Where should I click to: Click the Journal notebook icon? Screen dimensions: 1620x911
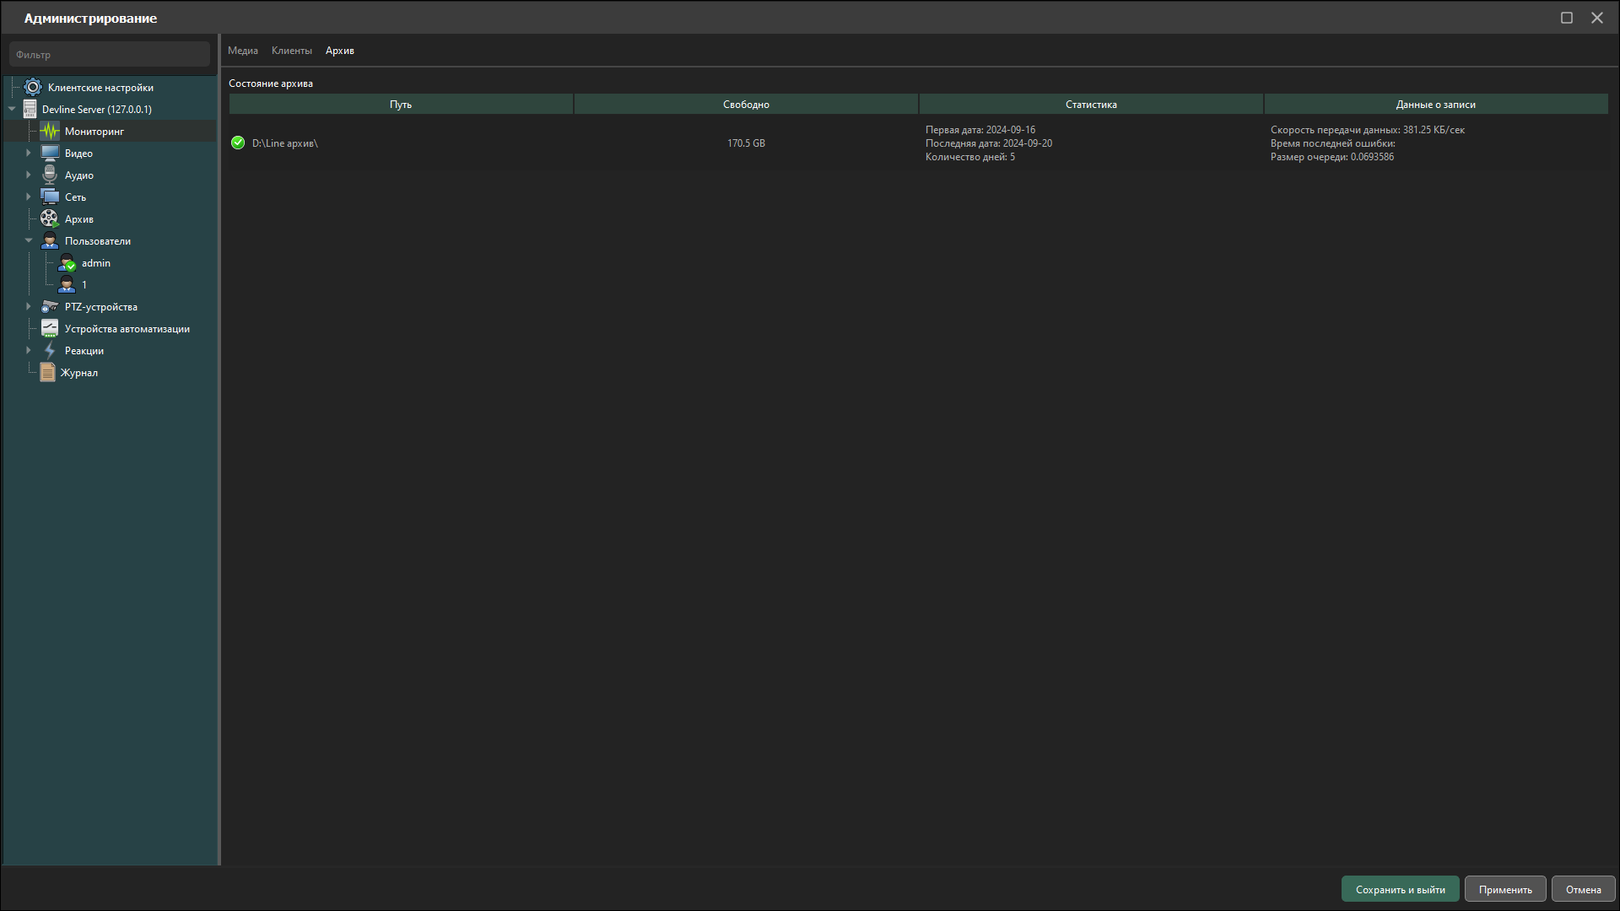tap(48, 373)
